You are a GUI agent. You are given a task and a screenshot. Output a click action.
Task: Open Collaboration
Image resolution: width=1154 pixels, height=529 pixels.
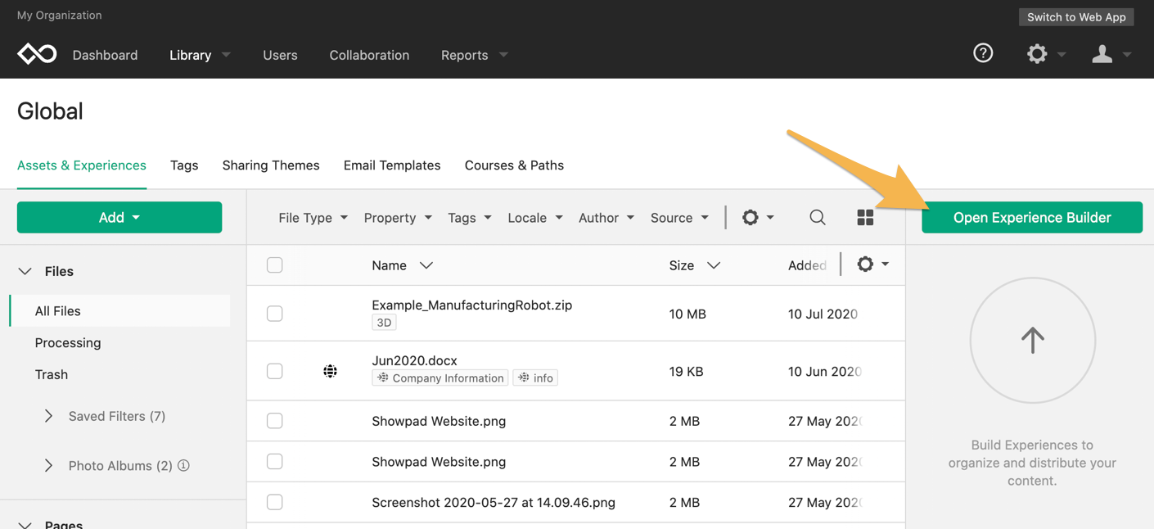(369, 55)
